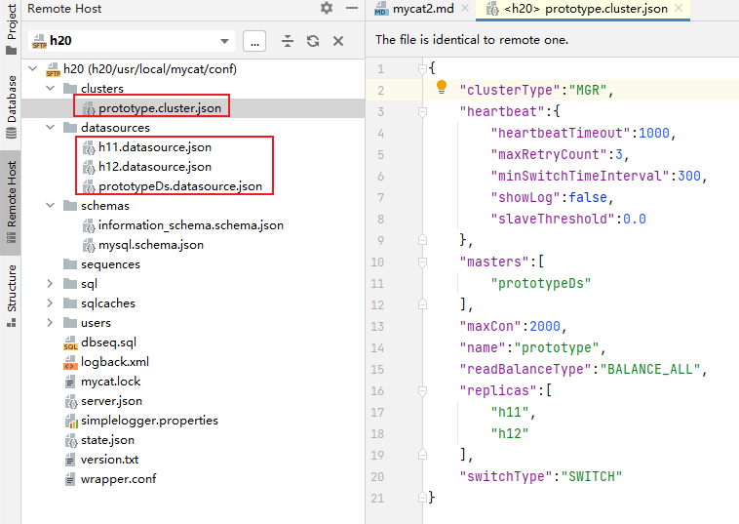Fold the root JSON object at line 1
The image size is (739, 524).
click(x=422, y=69)
